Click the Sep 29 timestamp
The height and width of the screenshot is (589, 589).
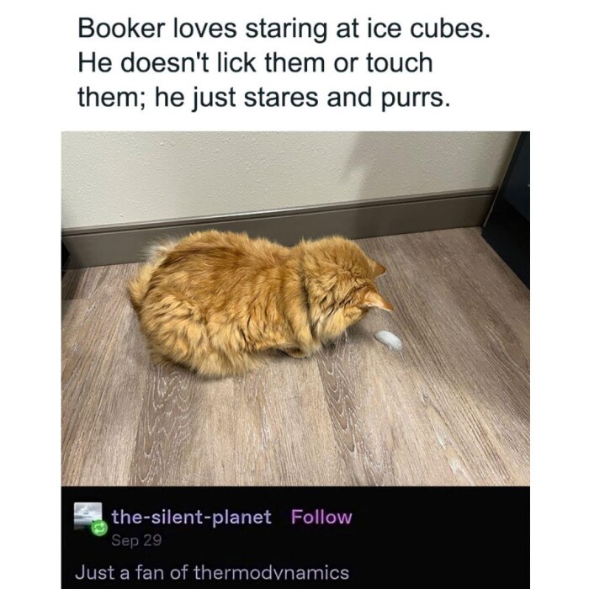click(136, 540)
